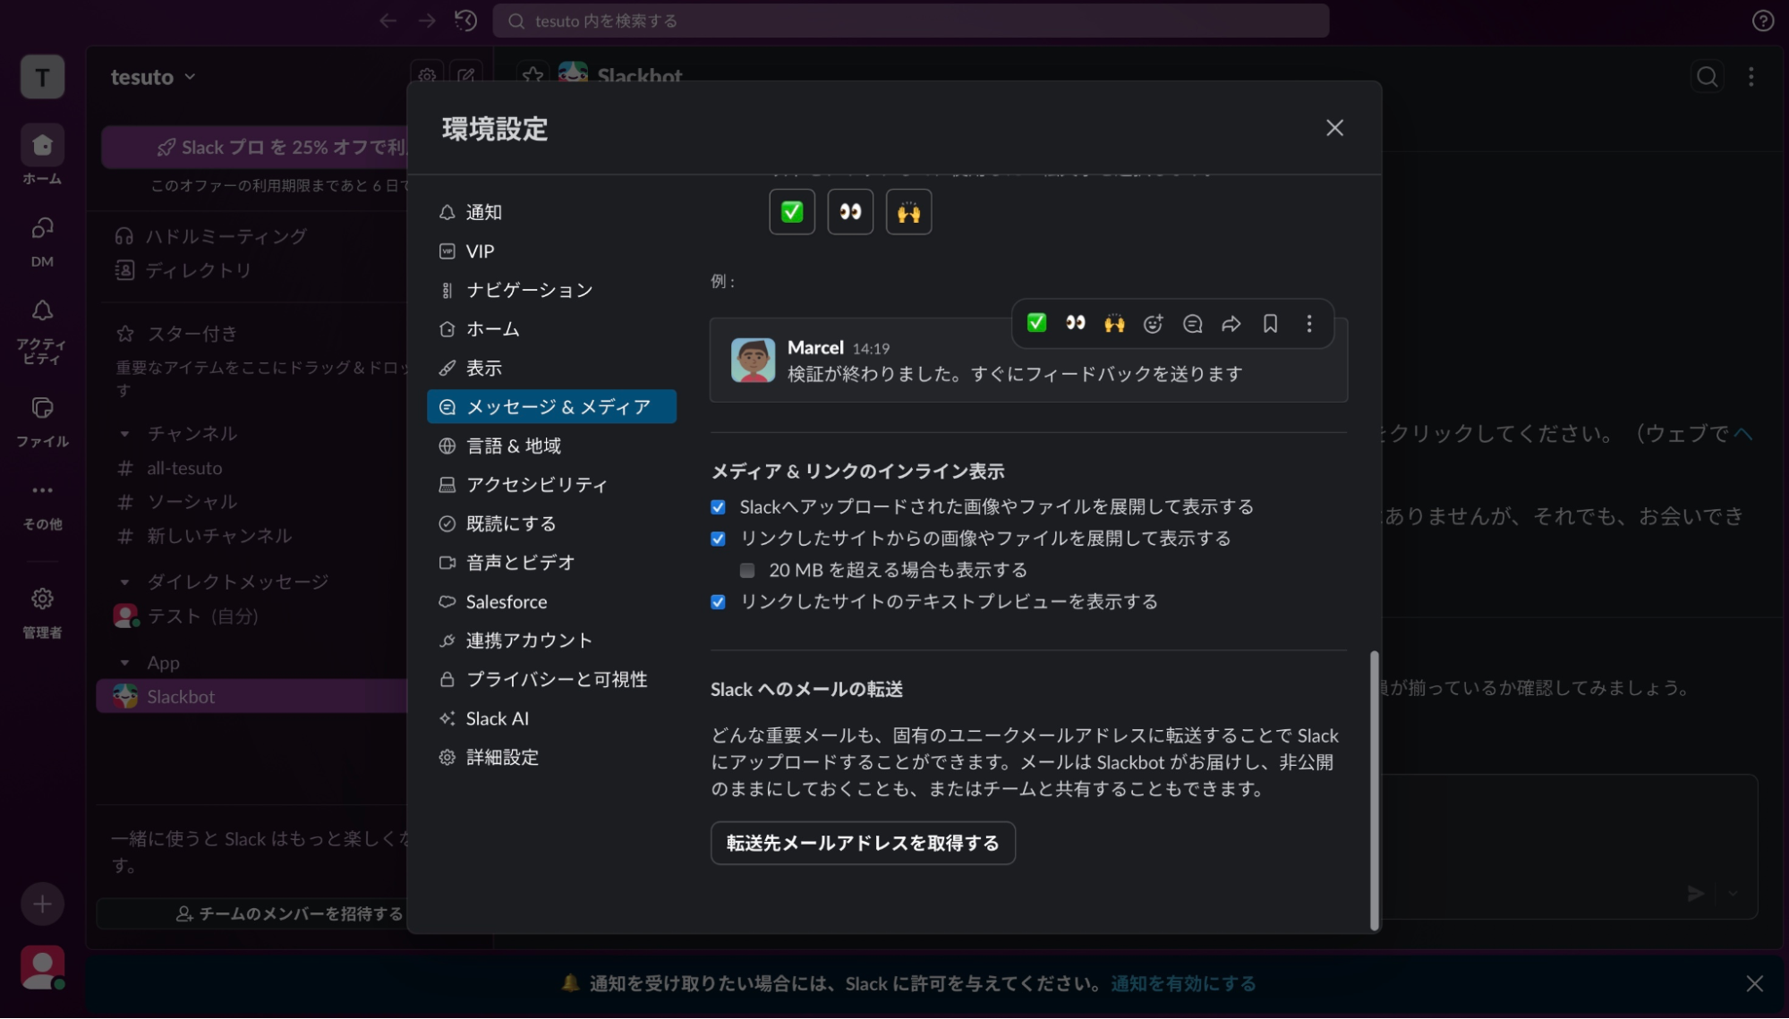Reply in thread to Marcel's message
This screenshot has height=1019, width=1789.
point(1192,323)
